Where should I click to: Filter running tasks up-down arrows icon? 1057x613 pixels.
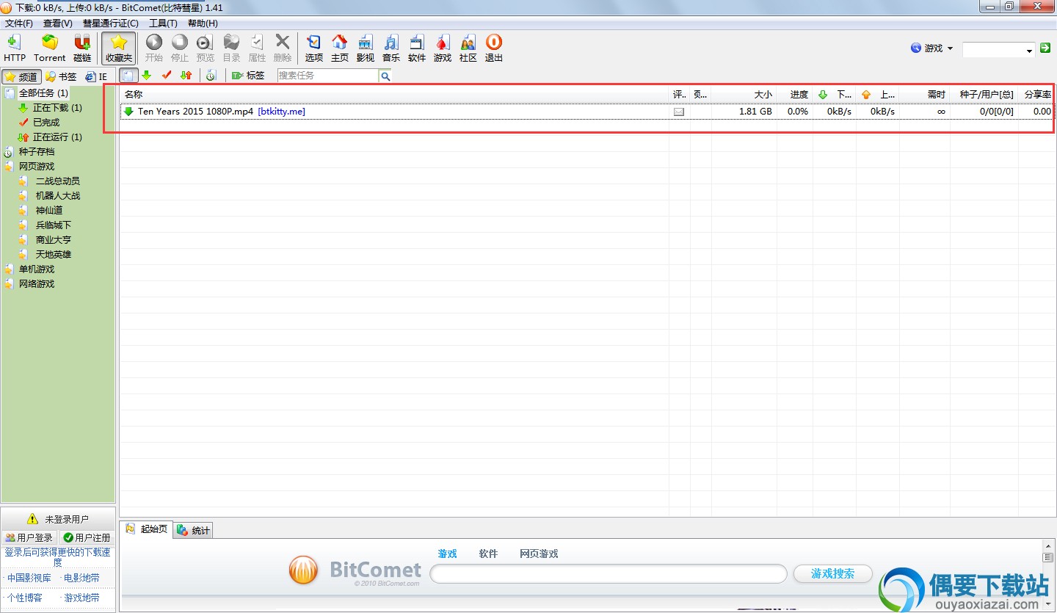[x=186, y=76]
